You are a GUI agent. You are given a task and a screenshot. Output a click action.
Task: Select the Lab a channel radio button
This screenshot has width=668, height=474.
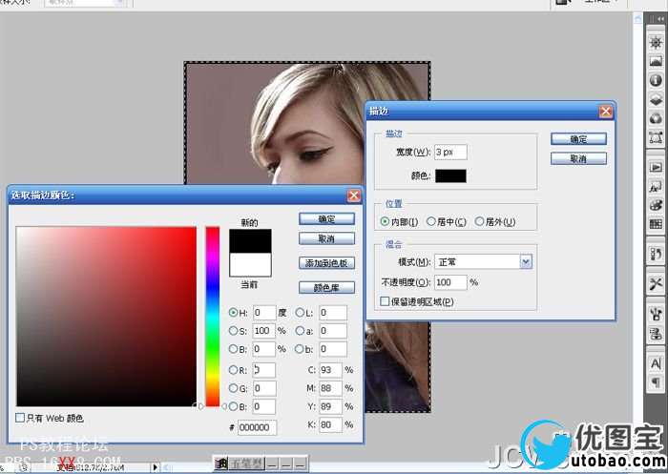point(300,331)
